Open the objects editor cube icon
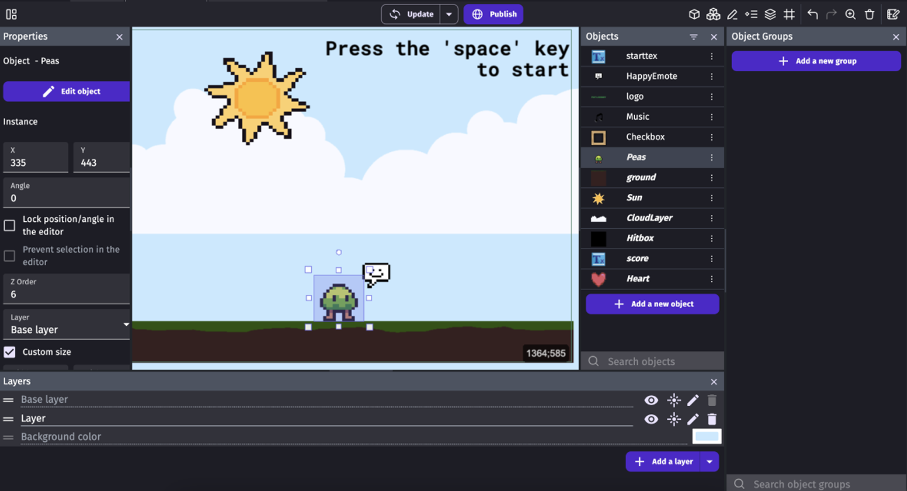Image resolution: width=907 pixels, height=491 pixels. pos(694,14)
